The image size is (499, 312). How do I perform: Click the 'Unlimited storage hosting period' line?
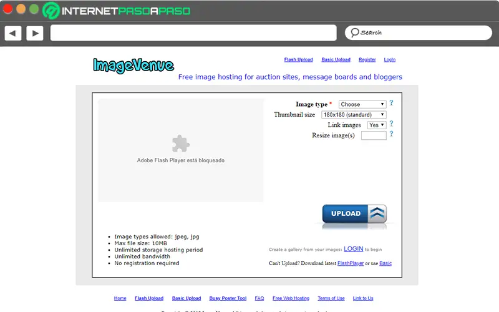(x=158, y=250)
